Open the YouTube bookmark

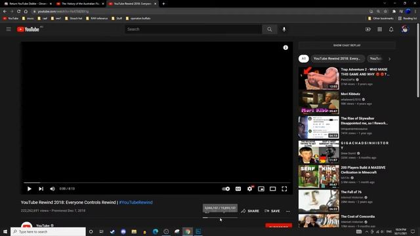pos(10,18)
